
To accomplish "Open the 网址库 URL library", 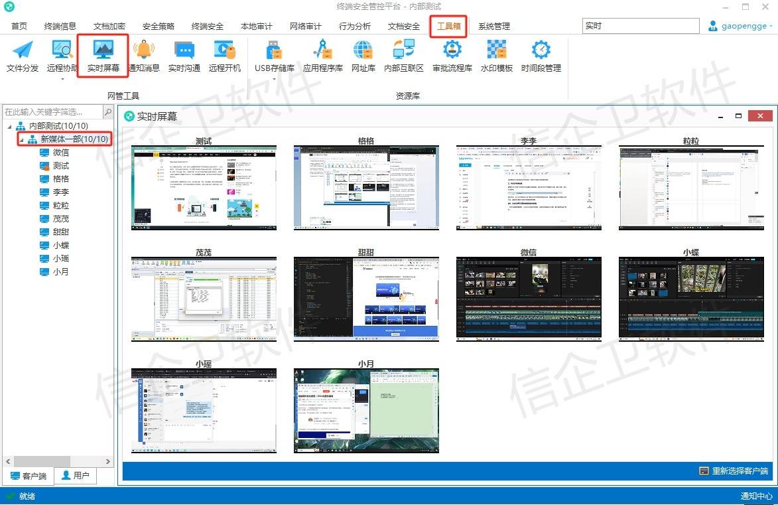I will coord(363,56).
